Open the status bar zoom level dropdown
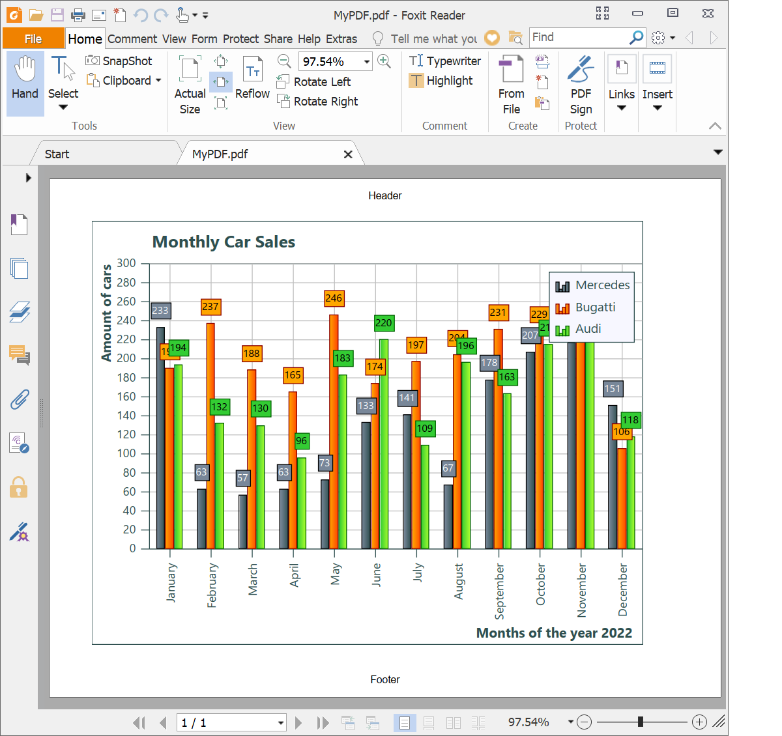 [x=571, y=722]
